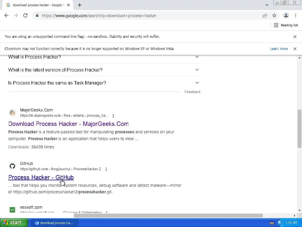Bookmark this tab with the star
The image size is (302, 227).
click(x=274, y=16)
